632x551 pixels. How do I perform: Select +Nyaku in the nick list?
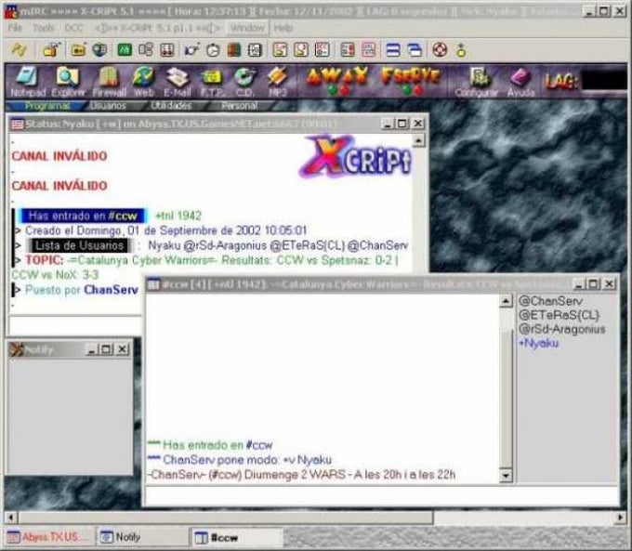pos(538,343)
